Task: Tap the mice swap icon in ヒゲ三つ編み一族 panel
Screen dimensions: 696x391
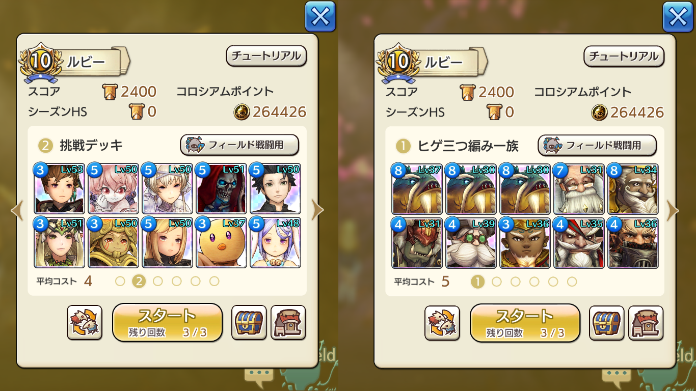Action: 442,323
